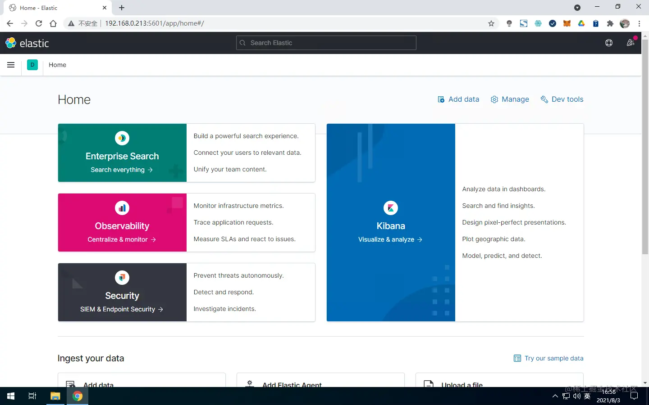Open Try our sample data link
This screenshot has width=649, height=405.
point(548,358)
